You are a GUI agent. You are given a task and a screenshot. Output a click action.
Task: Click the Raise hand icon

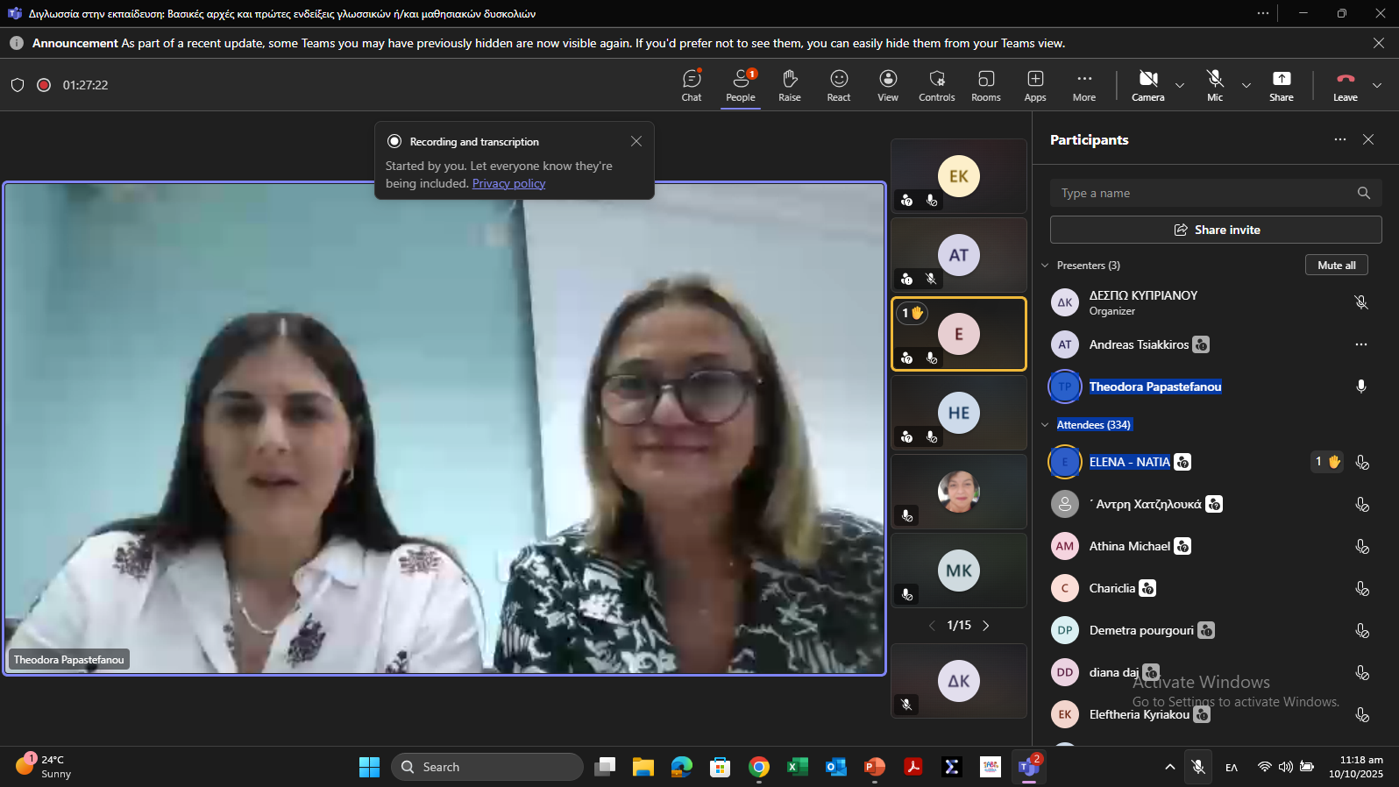point(789,85)
